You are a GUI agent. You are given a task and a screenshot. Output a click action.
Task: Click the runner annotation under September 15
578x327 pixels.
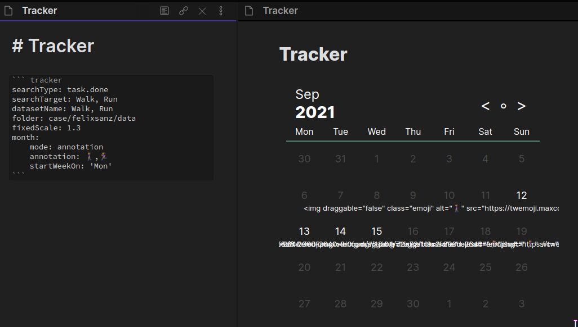click(376, 243)
